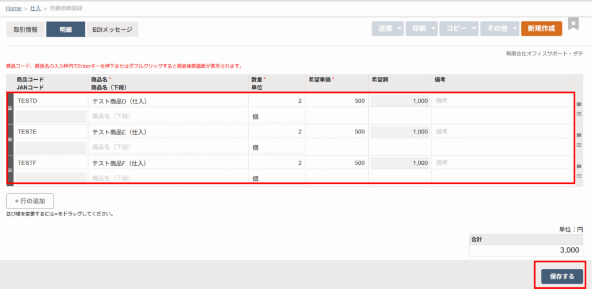
Task: Click drag handle of TESTF row
Action: [9, 170]
